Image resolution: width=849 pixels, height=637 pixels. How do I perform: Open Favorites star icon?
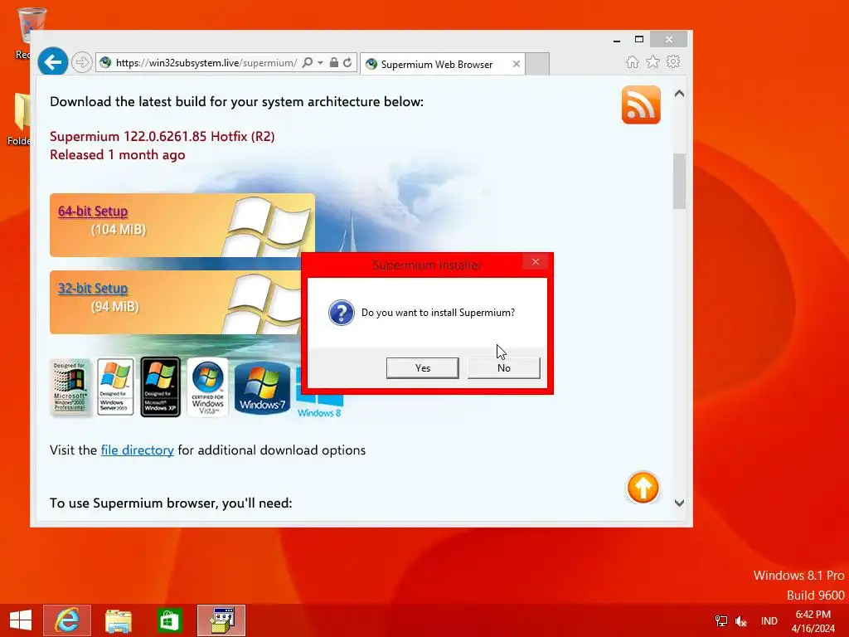click(653, 61)
